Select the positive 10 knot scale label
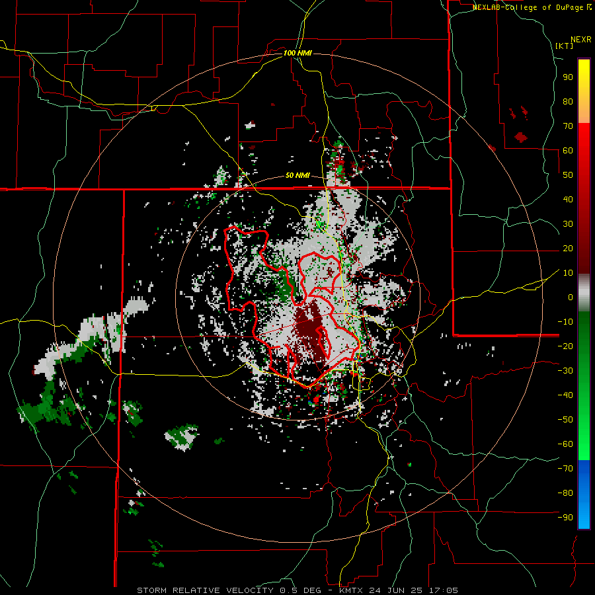 click(568, 273)
